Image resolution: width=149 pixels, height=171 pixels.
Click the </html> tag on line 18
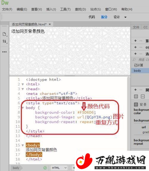[x=34, y=159]
